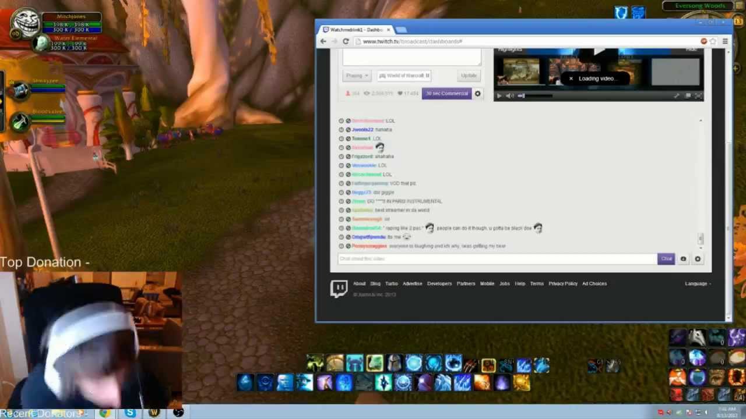
Task: Click the red Adblock extension icon
Action: (x=704, y=41)
